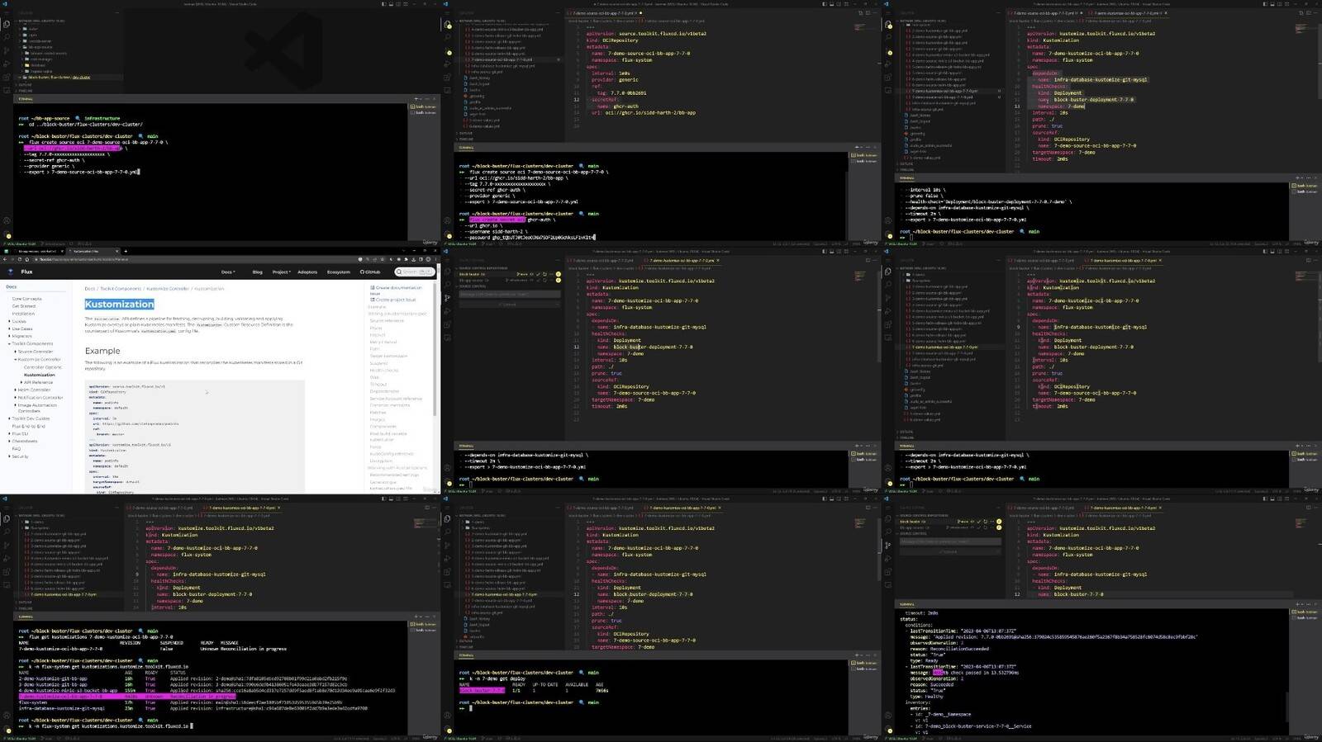Toggle panel layout button in center frame
The image size is (1322, 742).
832,252
